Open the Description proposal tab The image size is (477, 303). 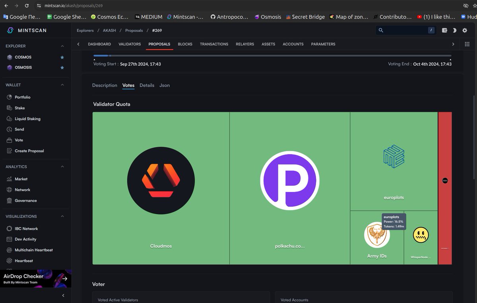105,85
